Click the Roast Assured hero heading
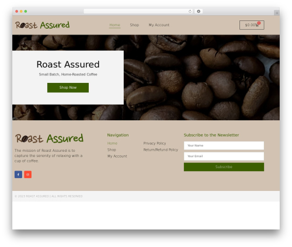 [68, 64]
